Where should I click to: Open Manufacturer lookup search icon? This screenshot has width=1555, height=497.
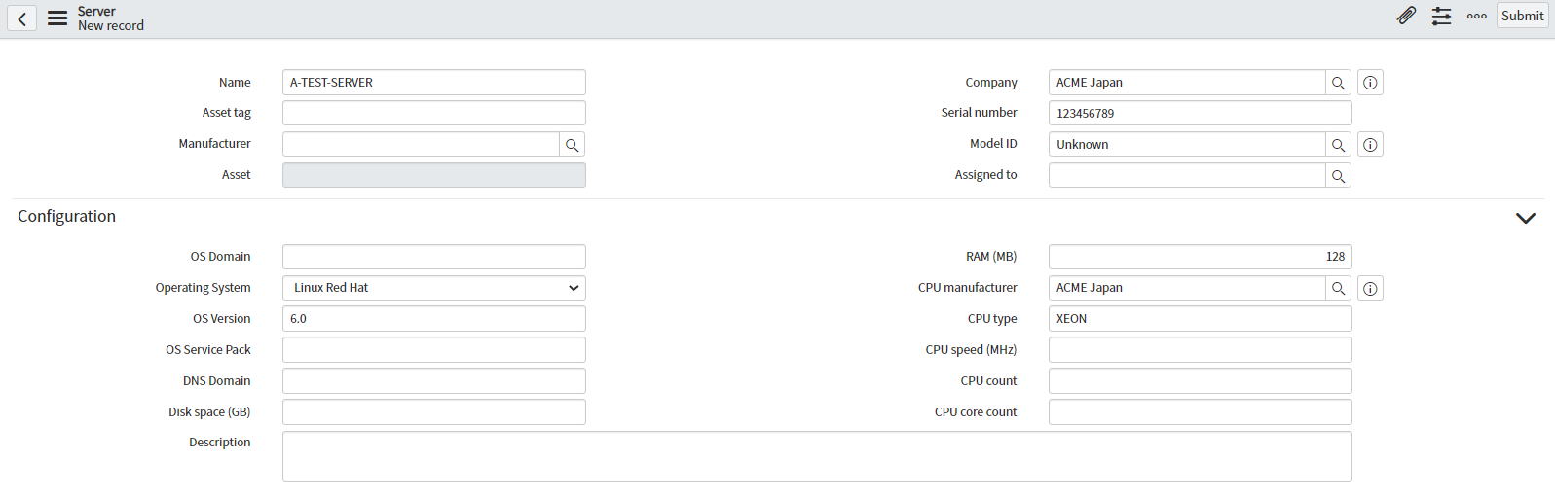(x=573, y=145)
